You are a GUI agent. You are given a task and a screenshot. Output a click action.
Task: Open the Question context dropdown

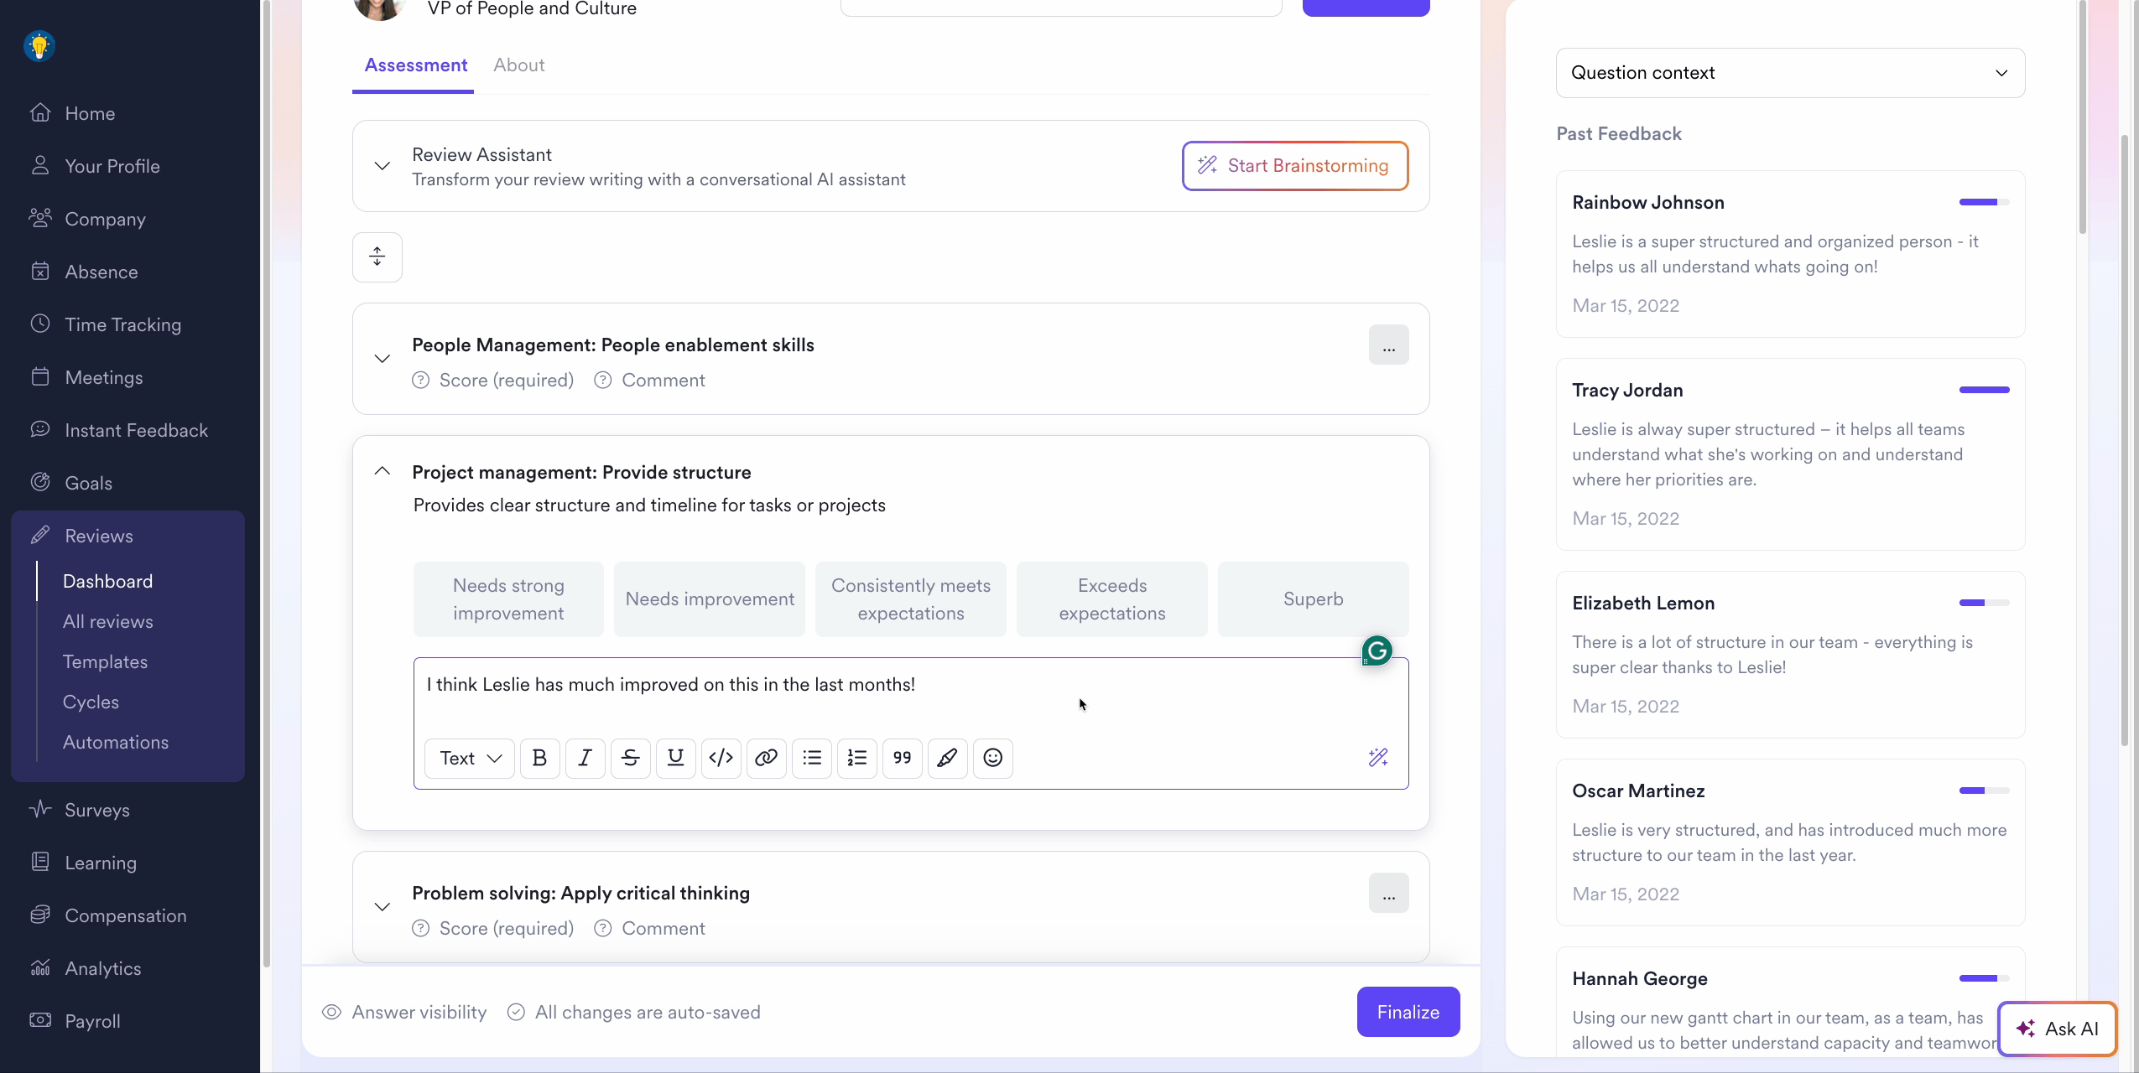[x=1789, y=73]
